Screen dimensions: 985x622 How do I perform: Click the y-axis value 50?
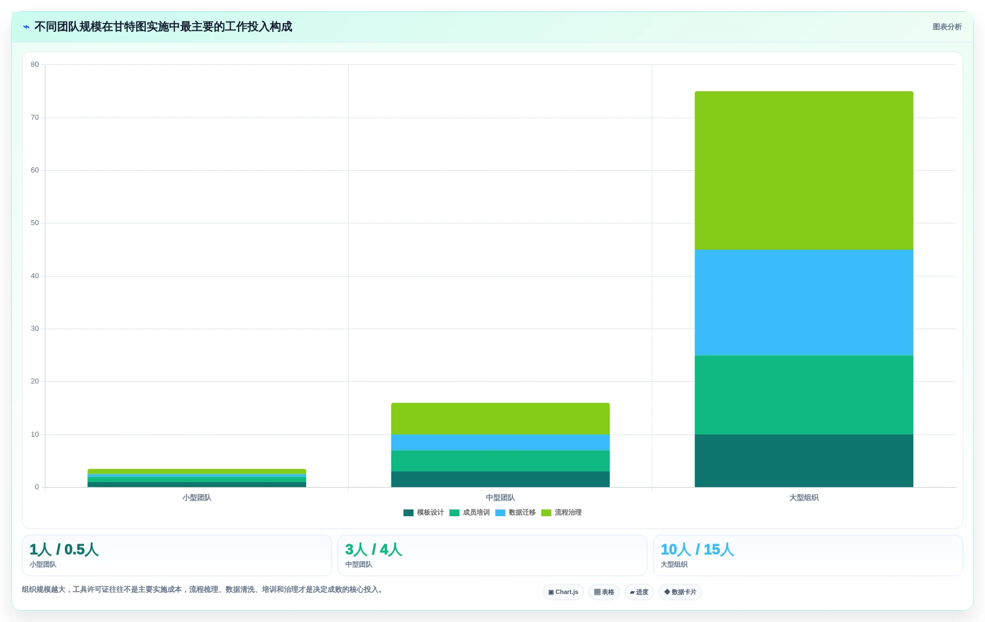click(x=35, y=223)
